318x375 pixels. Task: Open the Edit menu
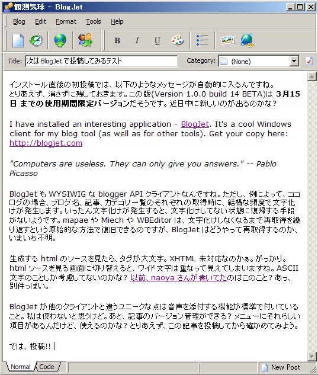pos(40,21)
